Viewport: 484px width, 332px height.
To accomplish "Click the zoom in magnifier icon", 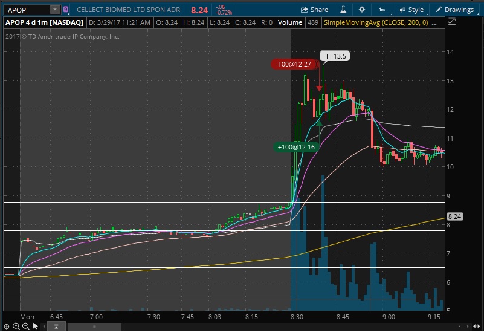I will tap(16, 326).
